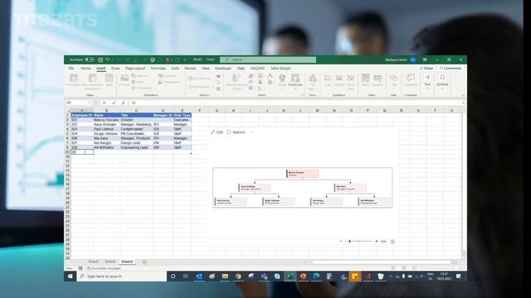531x298 pixels.
Task: Click the taskbar search box
Action: point(122,276)
